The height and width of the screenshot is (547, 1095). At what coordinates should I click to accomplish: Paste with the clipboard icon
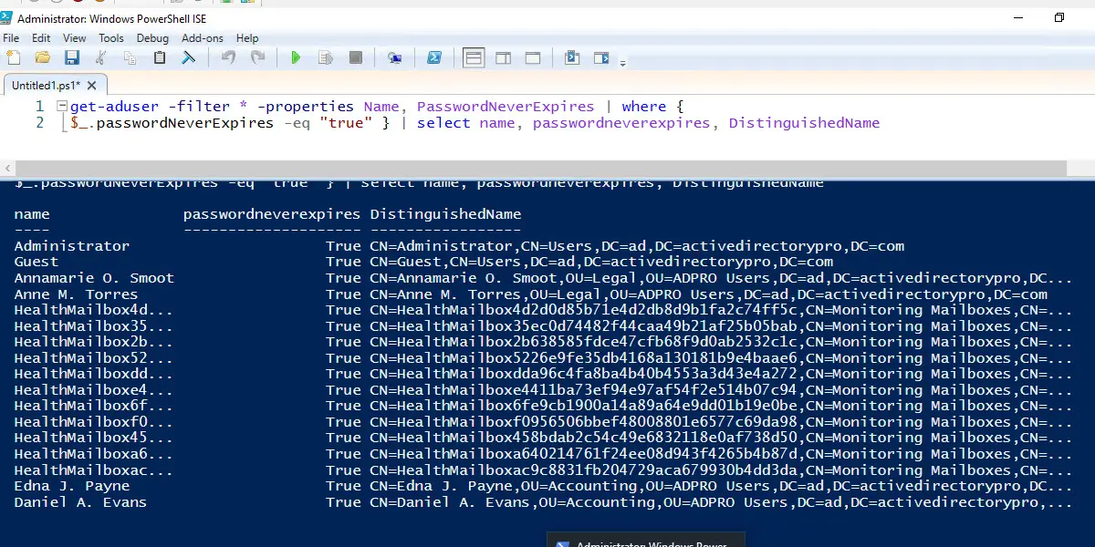point(160,57)
